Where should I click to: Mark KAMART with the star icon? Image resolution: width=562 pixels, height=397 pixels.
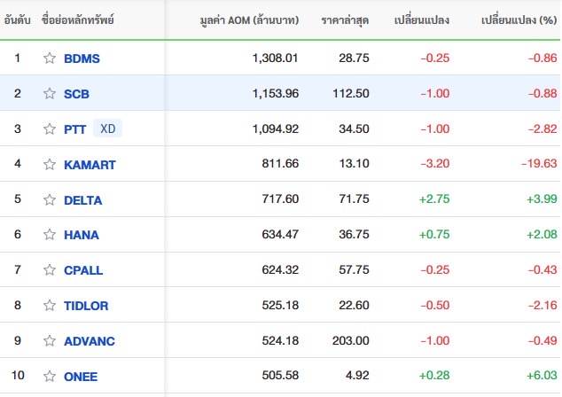(50, 165)
